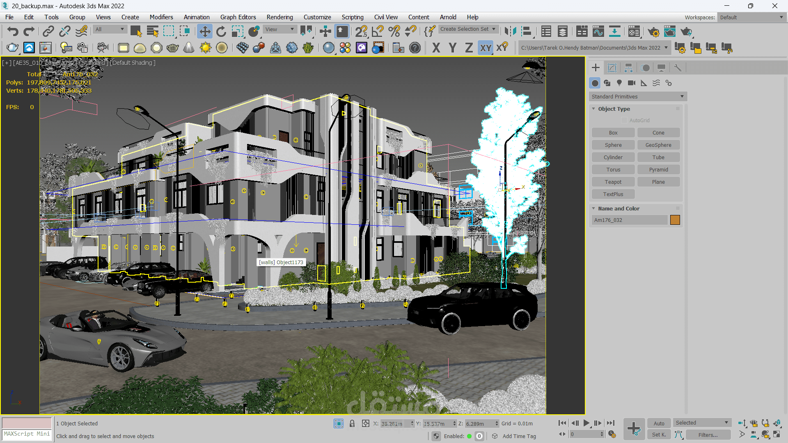This screenshot has width=788, height=443.
Task: Click the orange object color swatch
Action: point(675,220)
